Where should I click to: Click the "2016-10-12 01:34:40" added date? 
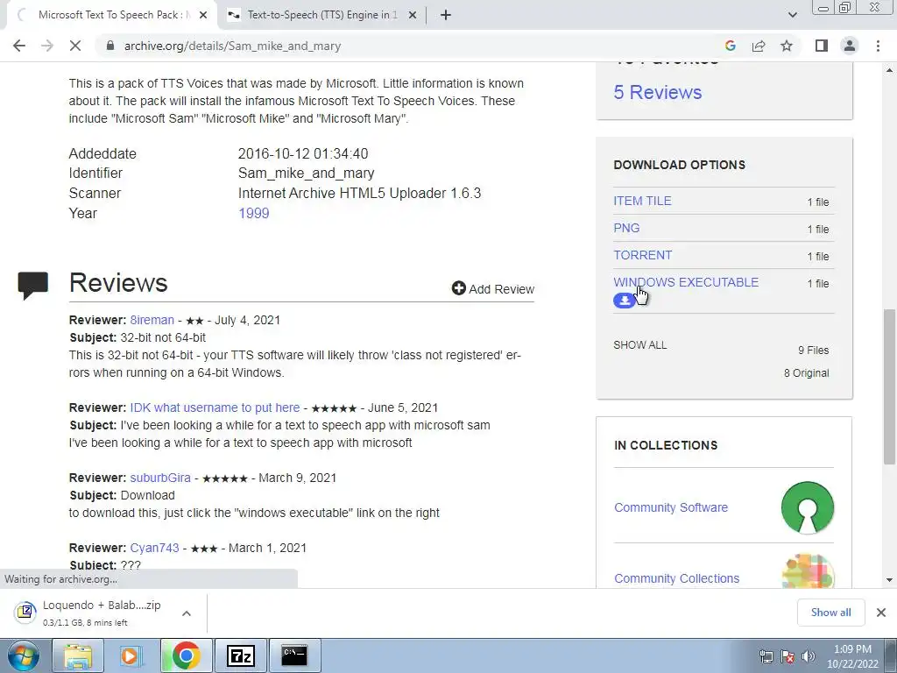303,153
